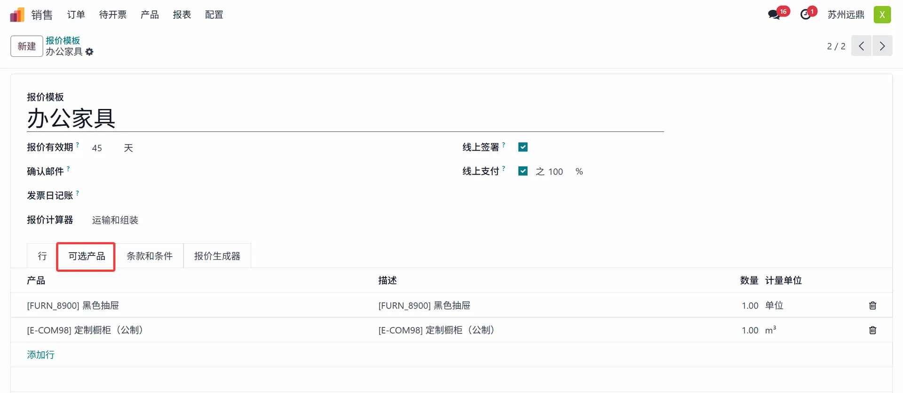Toggle the 线上签署 checkbox
The width and height of the screenshot is (903, 393).
(x=523, y=147)
